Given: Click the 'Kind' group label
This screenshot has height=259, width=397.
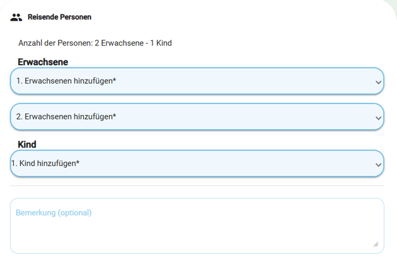Looking at the screenshot, I should [x=27, y=144].
